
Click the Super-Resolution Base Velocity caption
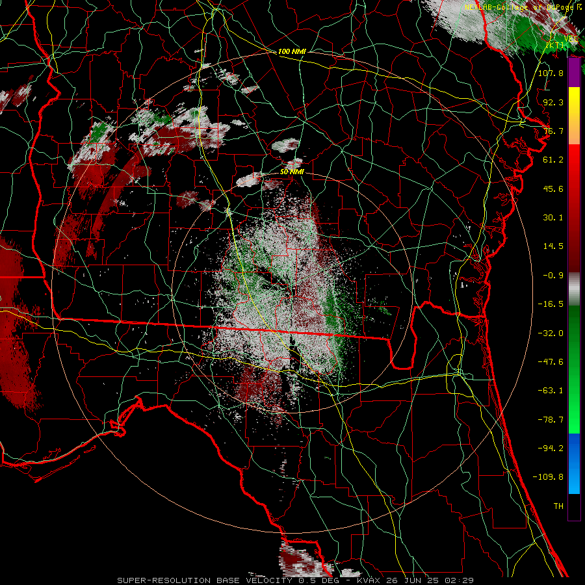295,580
